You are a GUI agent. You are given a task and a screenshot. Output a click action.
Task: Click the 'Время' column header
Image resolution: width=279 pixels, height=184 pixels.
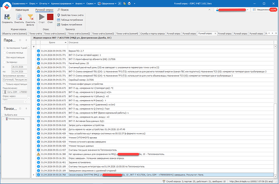click(x=52, y=42)
